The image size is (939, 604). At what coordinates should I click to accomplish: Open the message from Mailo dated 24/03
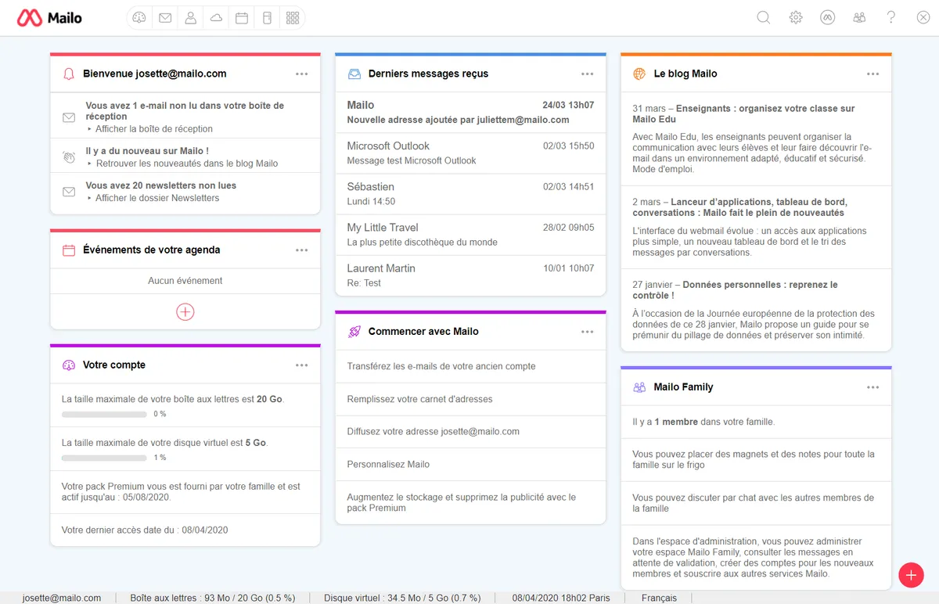(x=470, y=113)
